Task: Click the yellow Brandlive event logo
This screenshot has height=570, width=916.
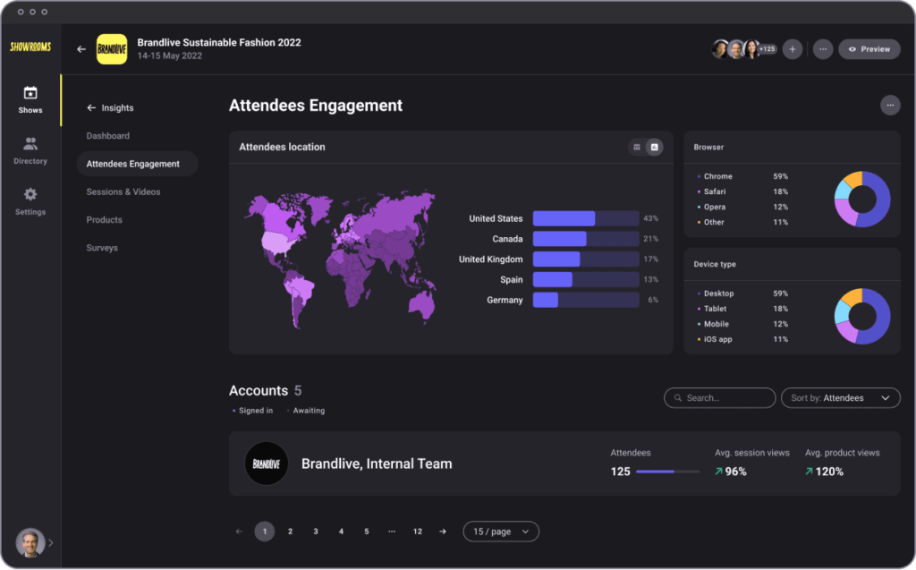Action: coord(112,49)
